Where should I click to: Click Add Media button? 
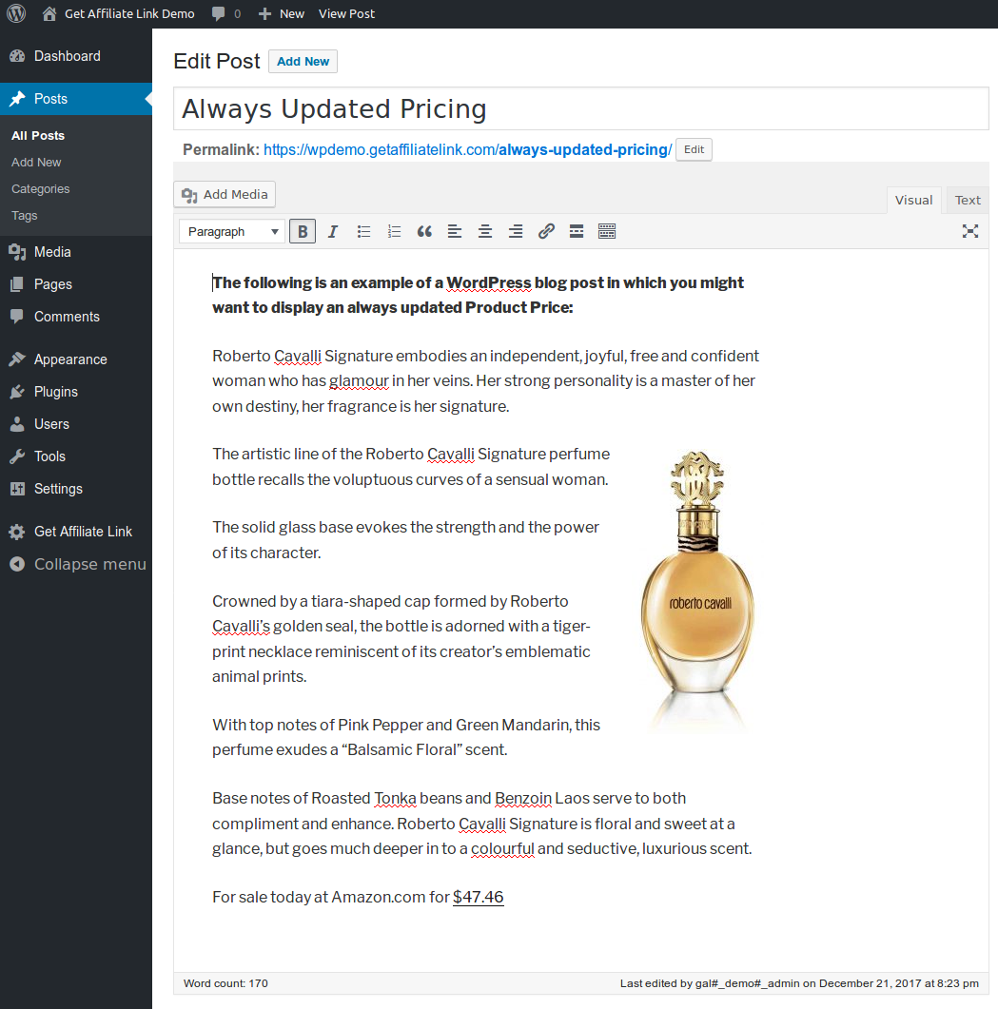(x=225, y=194)
